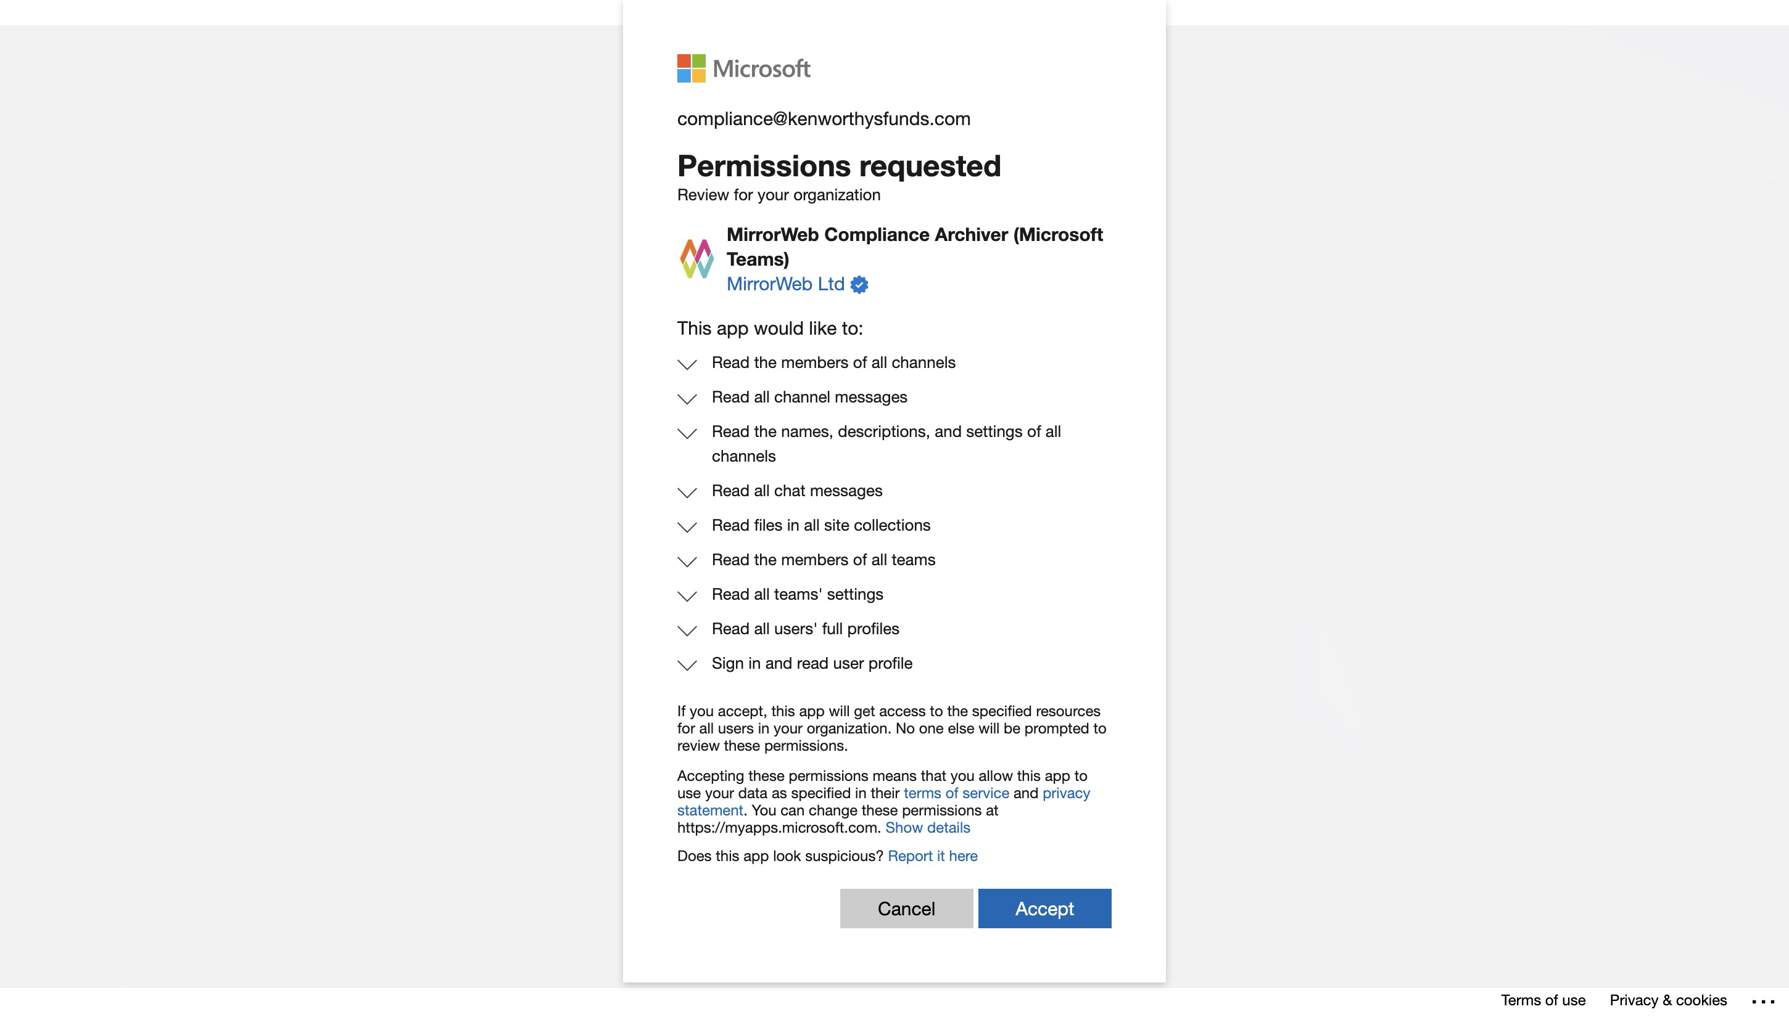Expand channel names and settings permission

[687, 433]
